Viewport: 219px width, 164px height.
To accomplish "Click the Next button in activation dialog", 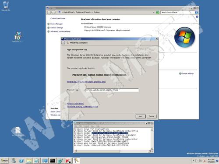I will (x=141, y=116).
